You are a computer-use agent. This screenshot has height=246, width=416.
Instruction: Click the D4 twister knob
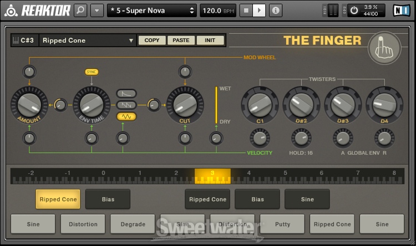click(x=384, y=105)
